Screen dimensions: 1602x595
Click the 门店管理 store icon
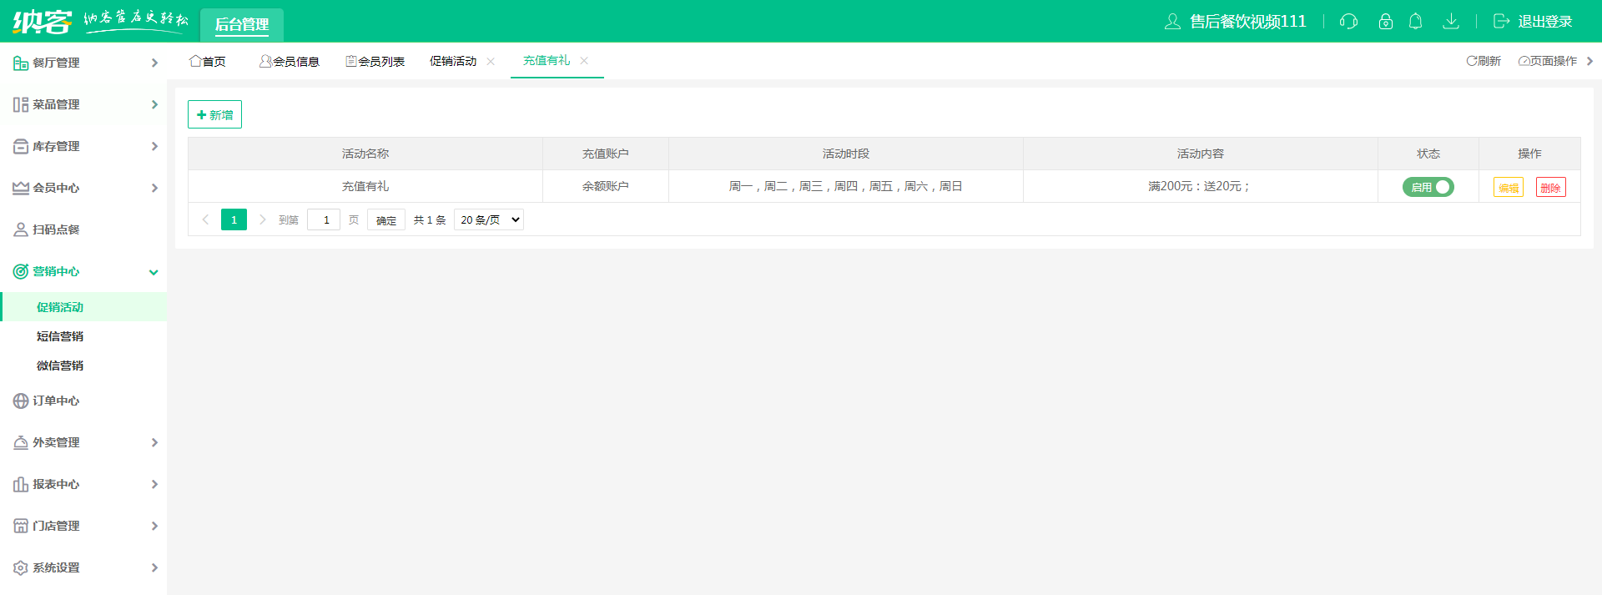click(21, 526)
